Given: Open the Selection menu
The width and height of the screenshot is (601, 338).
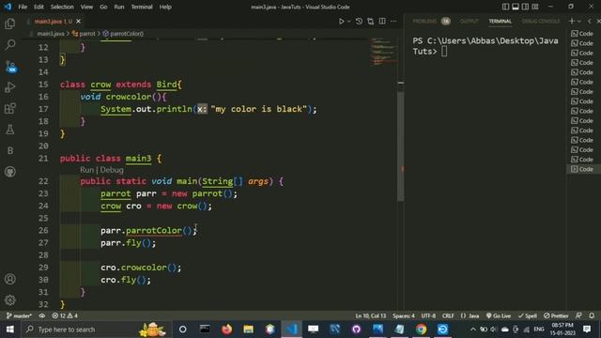Looking at the screenshot, I should [x=62, y=7].
